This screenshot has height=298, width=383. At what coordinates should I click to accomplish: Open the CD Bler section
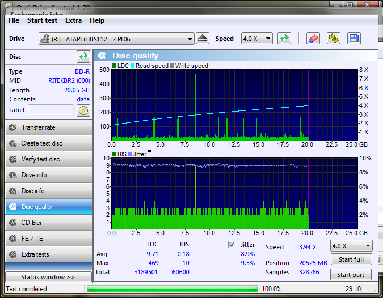pyautogui.click(x=49, y=223)
